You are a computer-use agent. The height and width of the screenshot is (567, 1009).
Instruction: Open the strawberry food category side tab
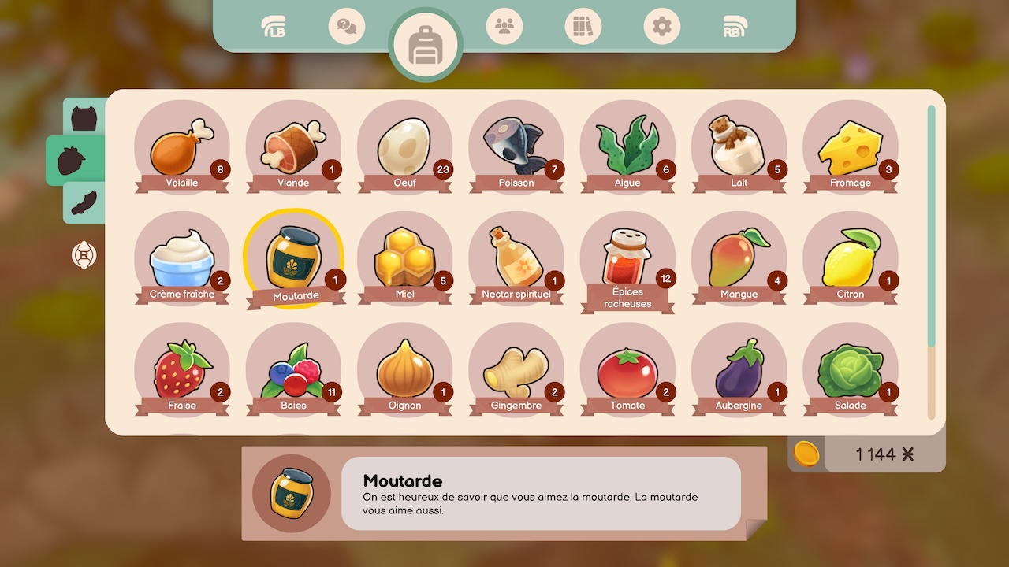tap(76, 161)
